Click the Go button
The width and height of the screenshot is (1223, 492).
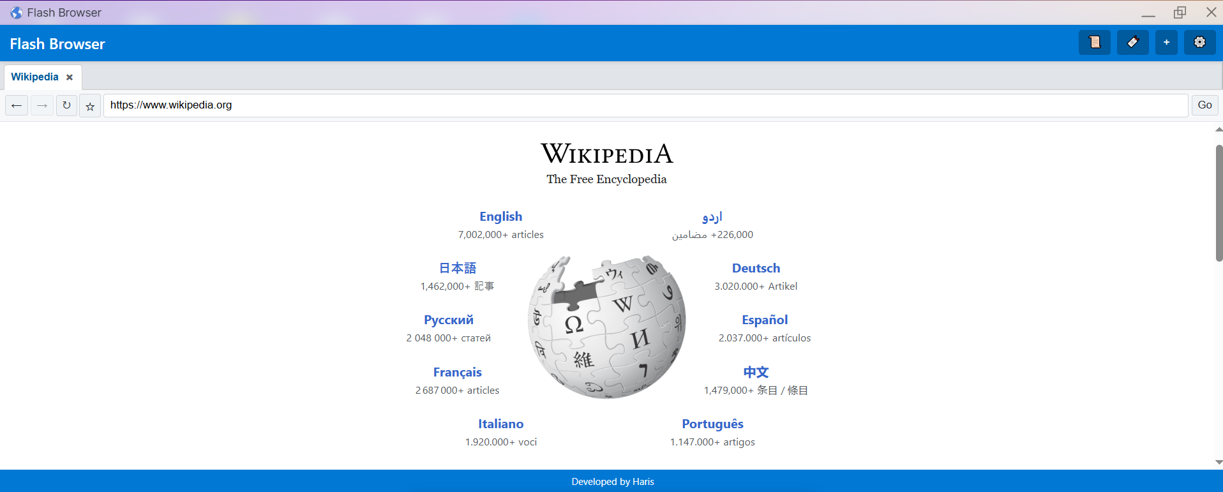click(1204, 105)
